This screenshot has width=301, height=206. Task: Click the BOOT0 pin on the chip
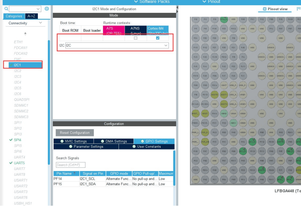(215, 95)
